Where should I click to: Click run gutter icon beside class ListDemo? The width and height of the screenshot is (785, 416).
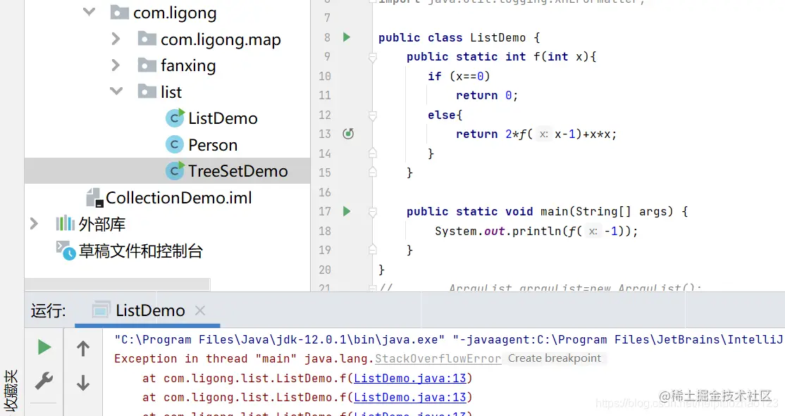pyautogui.click(x=347, y=37)
